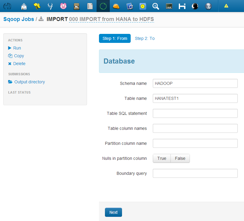Open the hard hat job icon

pyautogui.click(x=116, y=6)
